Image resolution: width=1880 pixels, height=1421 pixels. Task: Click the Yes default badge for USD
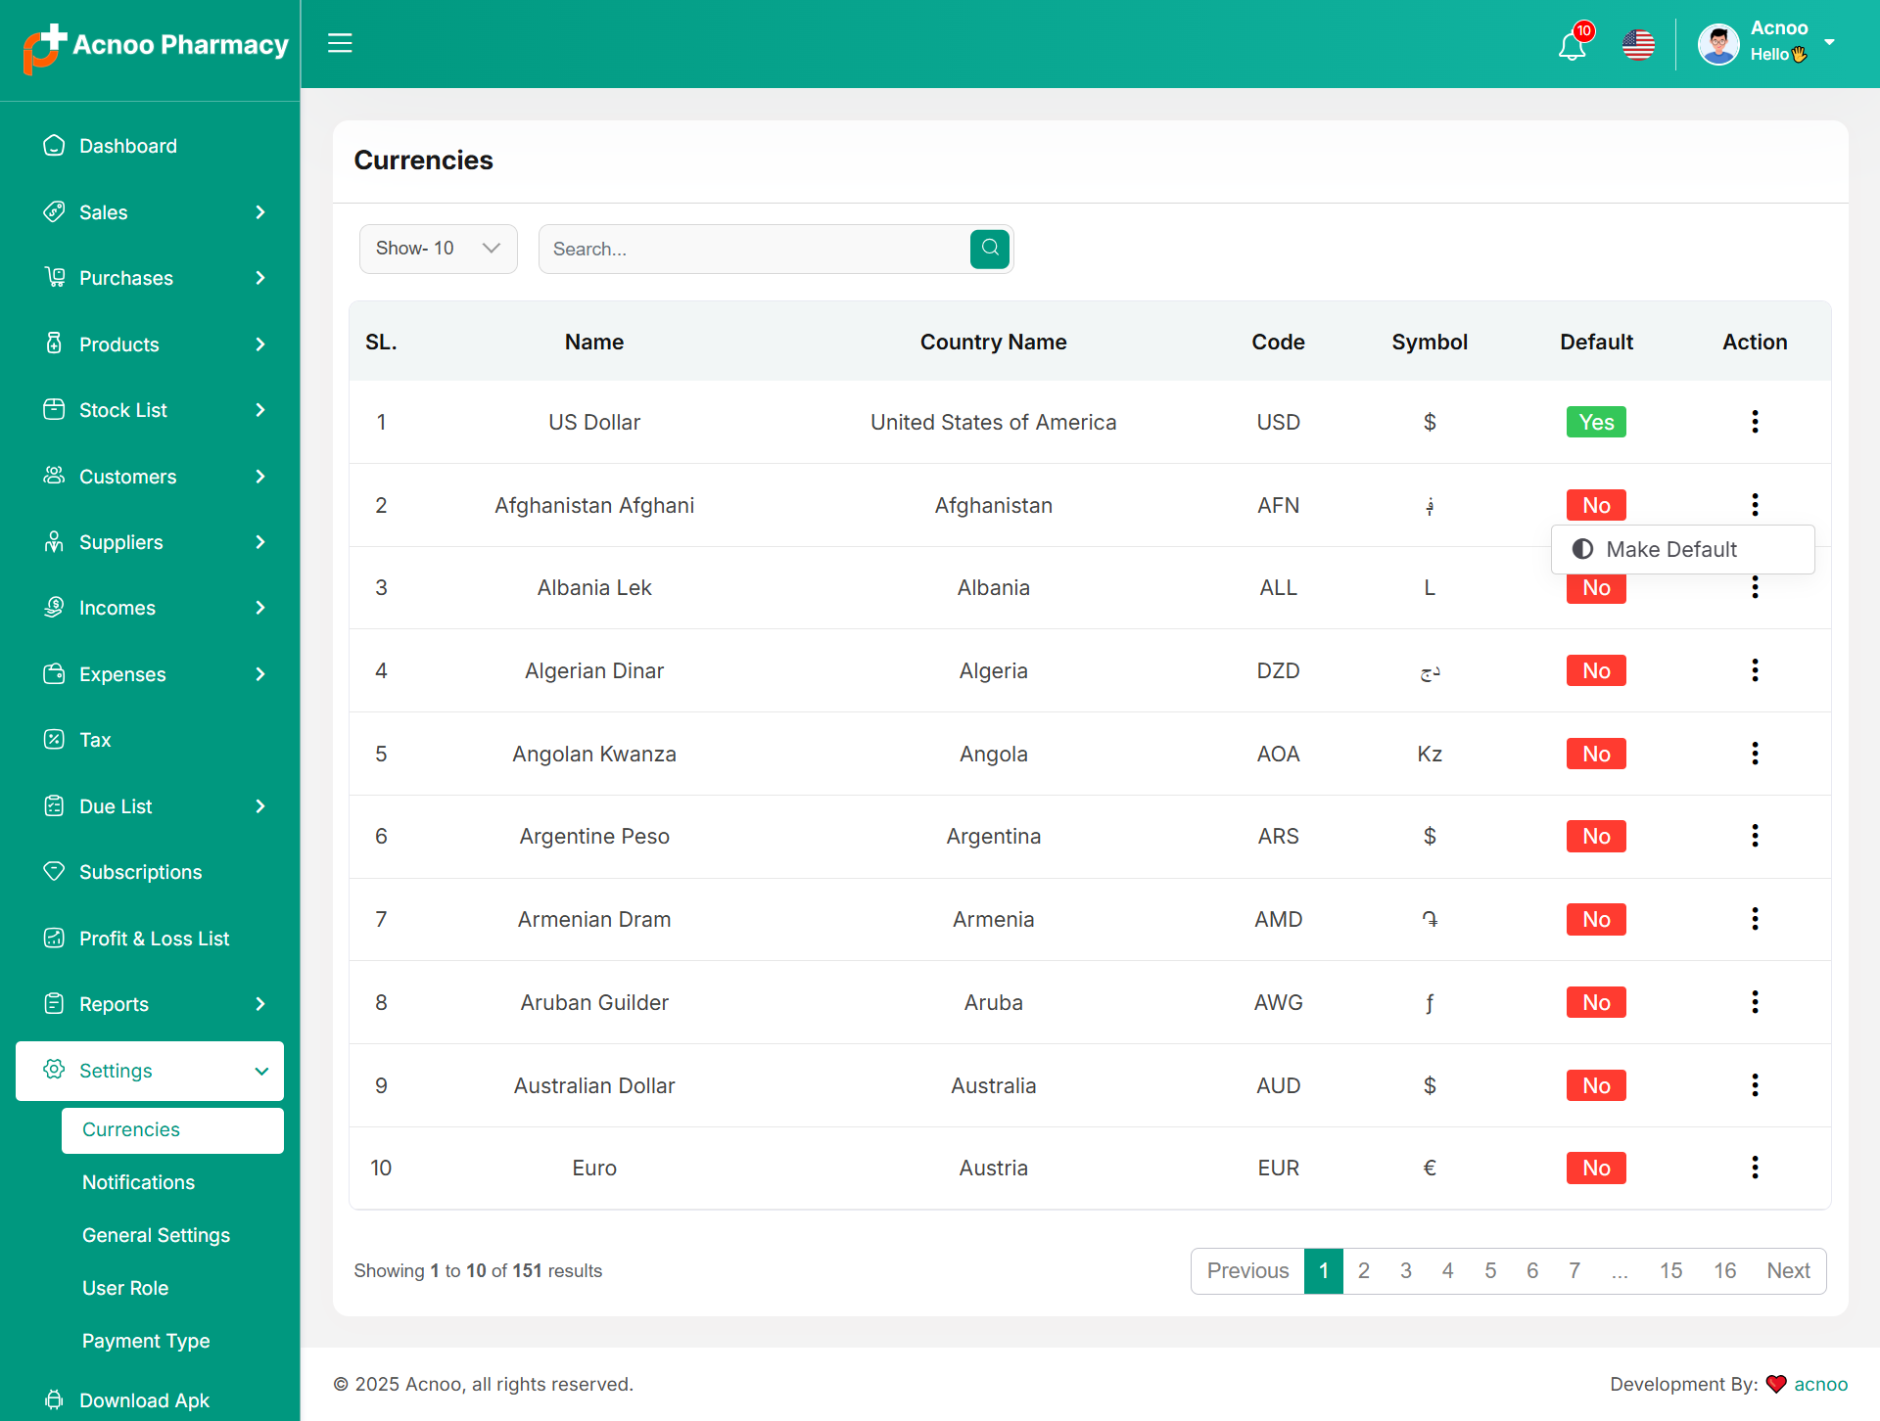(1596, 422)
